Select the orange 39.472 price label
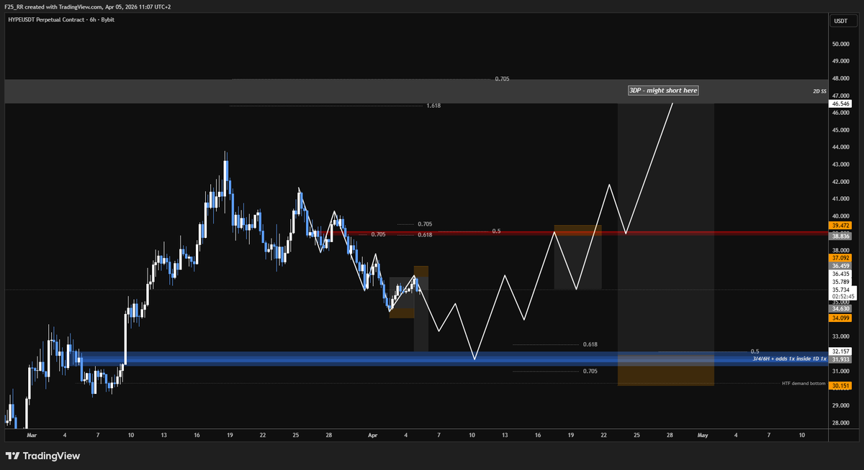864x470 pixels. [x=841, y=226]
